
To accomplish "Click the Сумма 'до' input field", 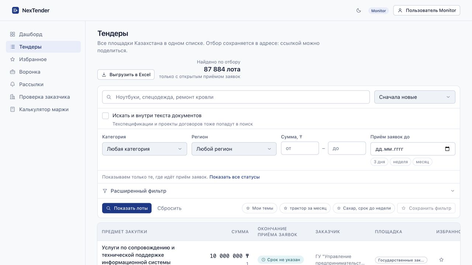I will [x=347, y=148].
